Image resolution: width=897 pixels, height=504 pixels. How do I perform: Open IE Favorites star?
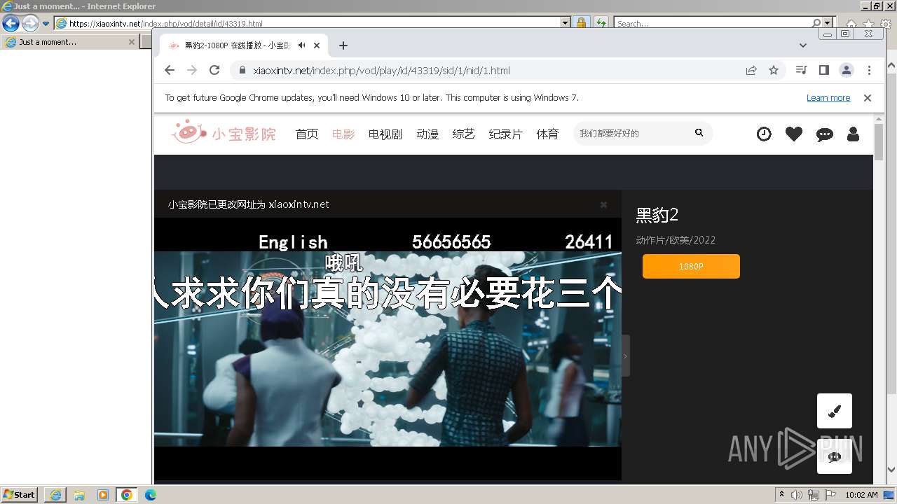click(869, 24)
